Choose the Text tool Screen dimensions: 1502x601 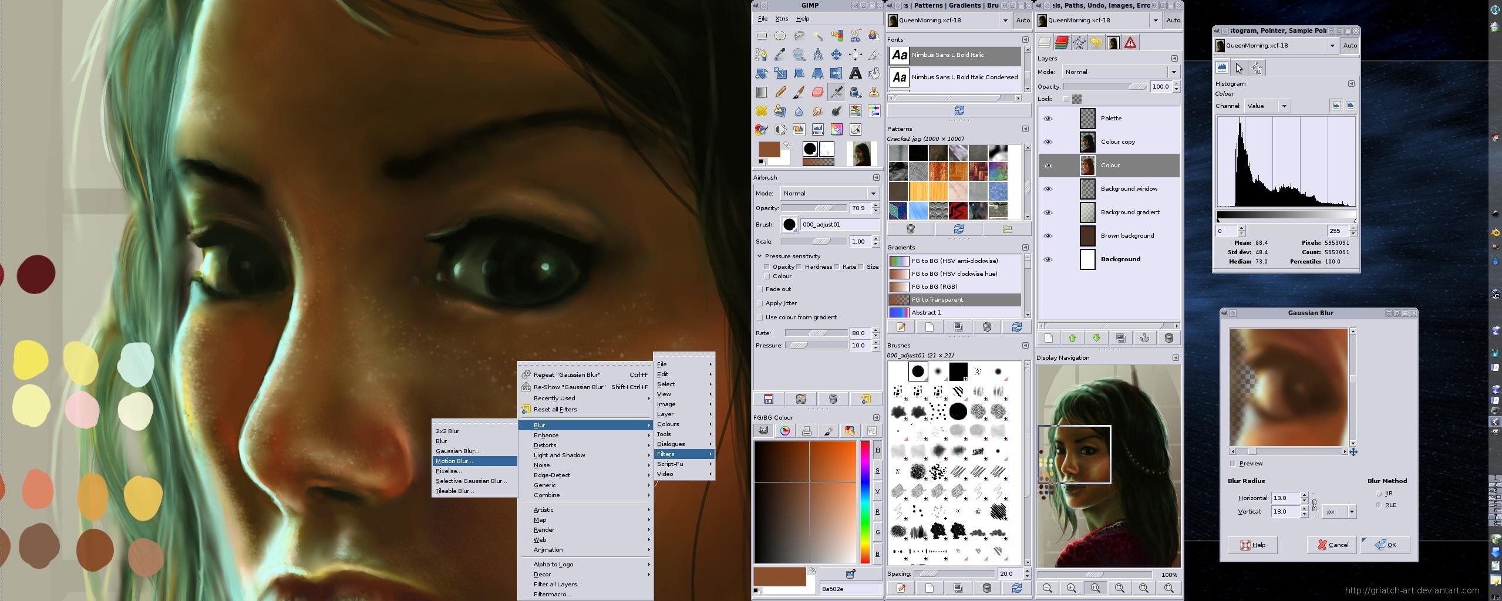coord(854,73)
